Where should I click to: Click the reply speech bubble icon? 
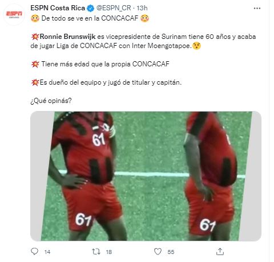click(34, 251)
